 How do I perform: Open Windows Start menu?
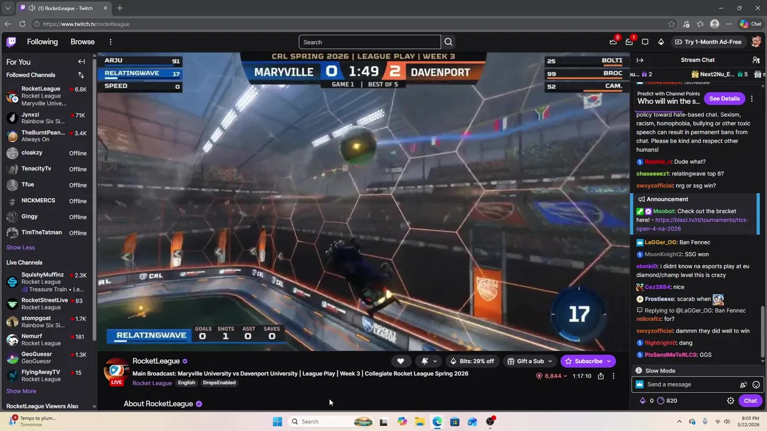tap(277, 421)
